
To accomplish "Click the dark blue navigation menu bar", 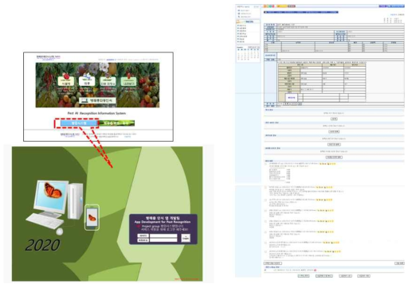I will click(x=301, y=12).
